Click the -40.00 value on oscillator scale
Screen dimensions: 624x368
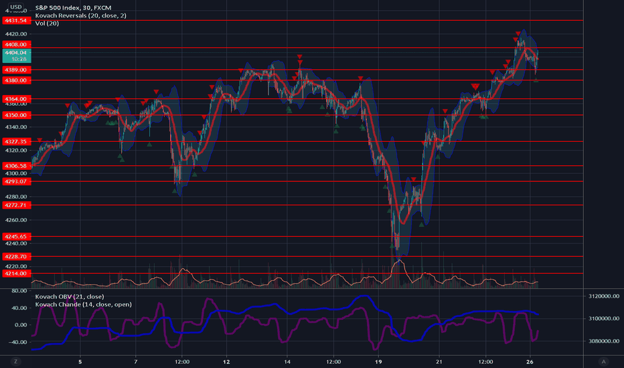tap(18, 342)
